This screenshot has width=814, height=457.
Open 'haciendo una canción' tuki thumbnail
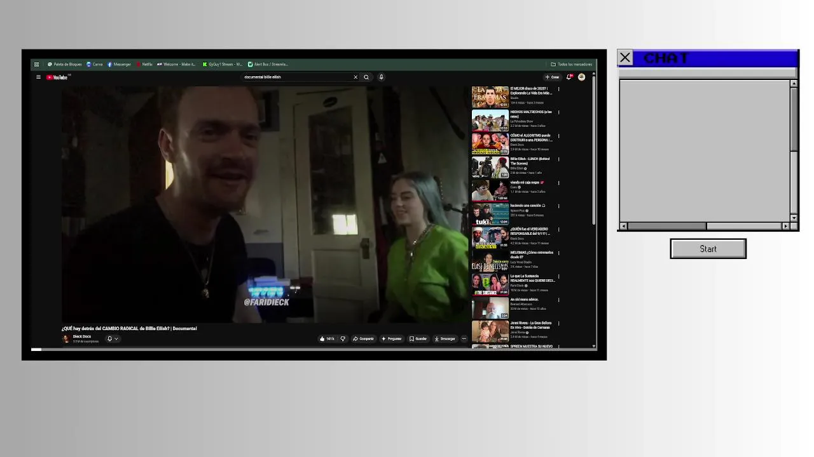490,215
